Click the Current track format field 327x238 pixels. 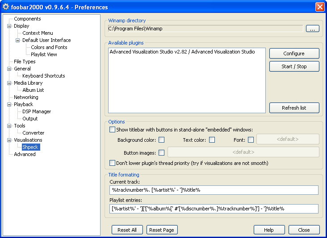point(214,190)
